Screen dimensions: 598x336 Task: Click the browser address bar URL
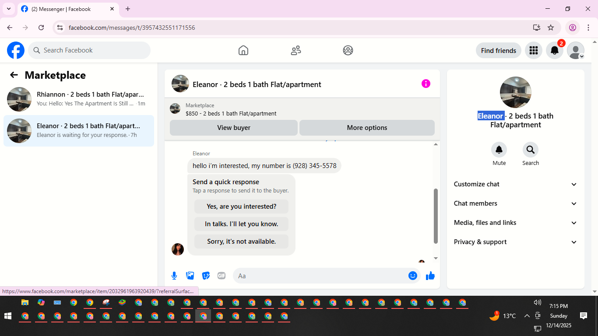coord(132,28)
